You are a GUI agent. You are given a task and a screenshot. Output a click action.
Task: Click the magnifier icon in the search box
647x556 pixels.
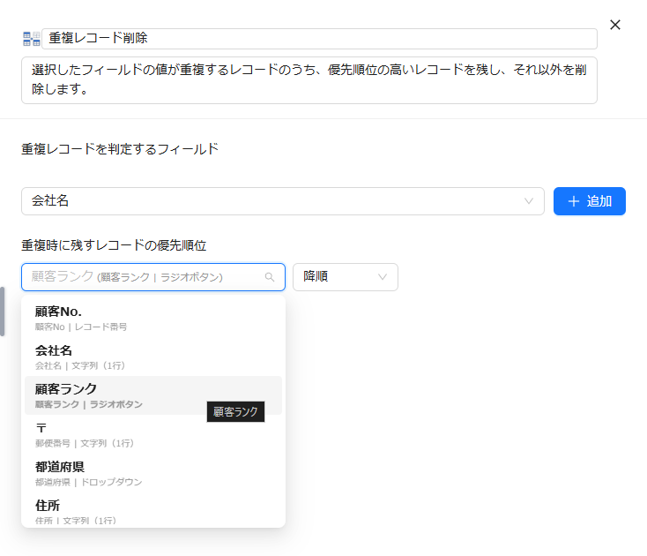tap(270, 277)
